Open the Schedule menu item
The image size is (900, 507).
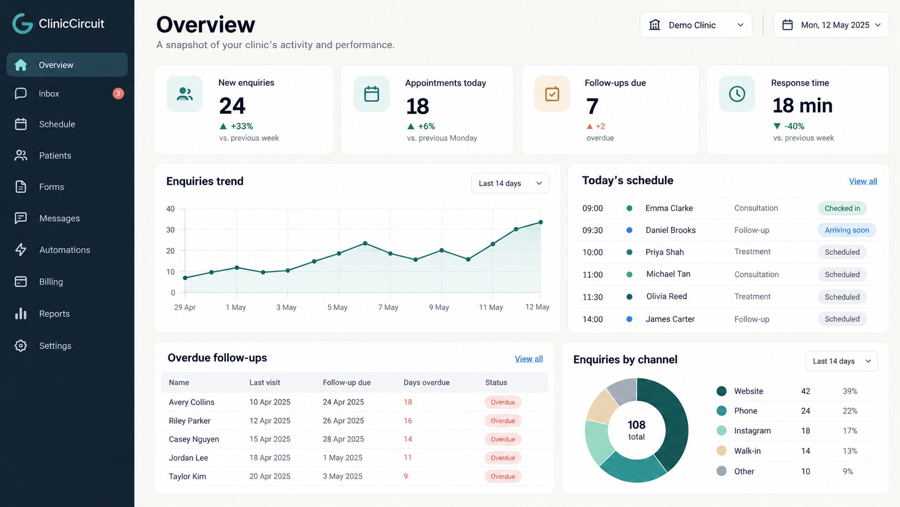click(67, 124)
